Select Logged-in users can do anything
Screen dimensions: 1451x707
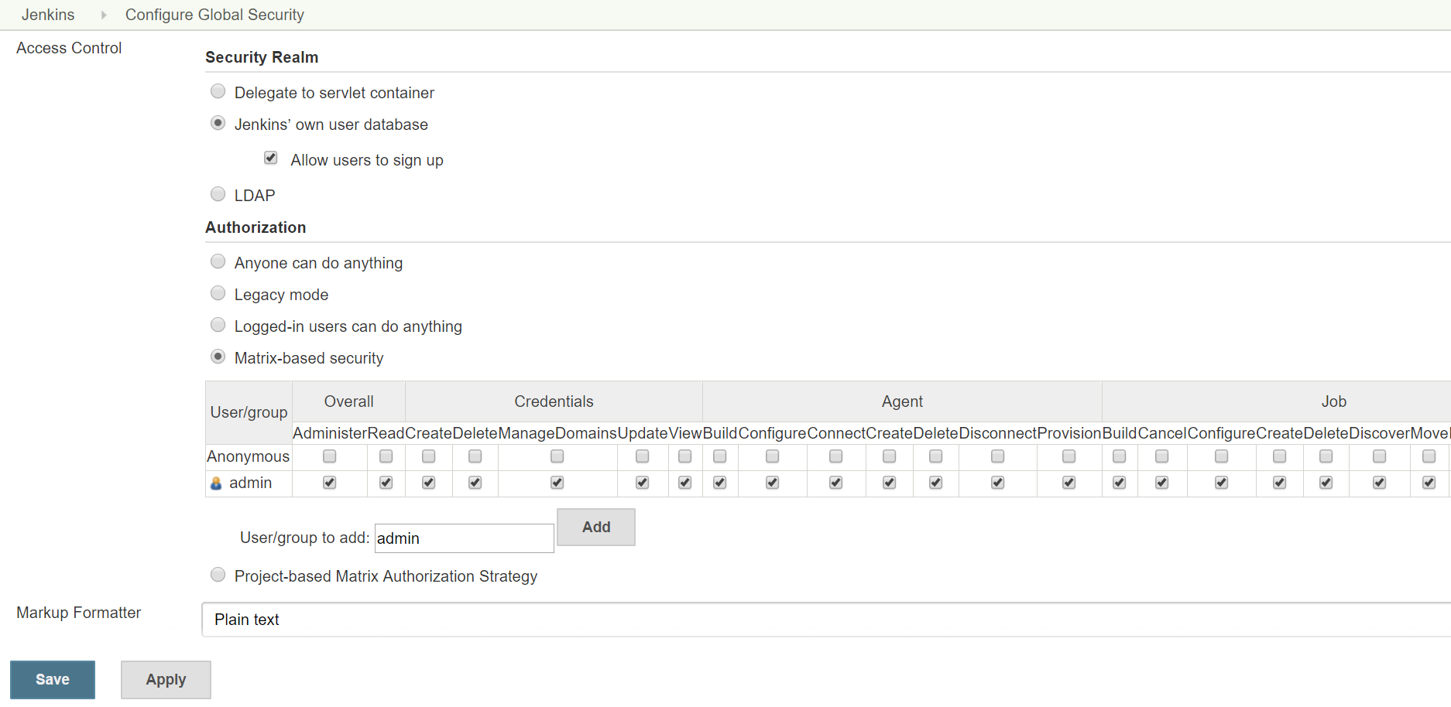218,325
